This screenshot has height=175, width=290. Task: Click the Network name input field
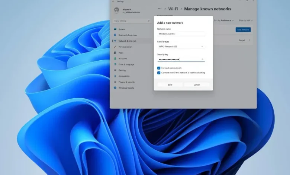point(181,34)
